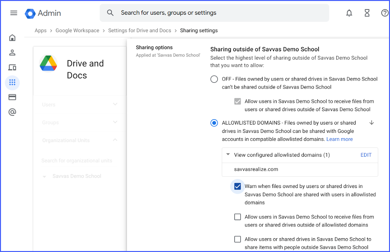Screen dimensions: 390x252
Task: Check share items with people outside Savvas
Action: [x=237, y=239]
